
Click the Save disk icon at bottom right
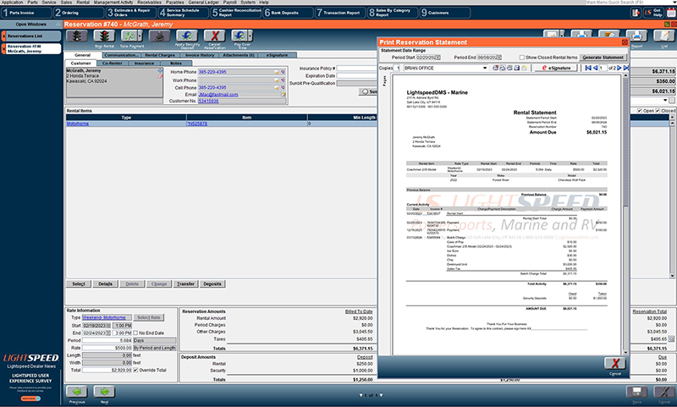pyautogui.click(x=637, y=392)
